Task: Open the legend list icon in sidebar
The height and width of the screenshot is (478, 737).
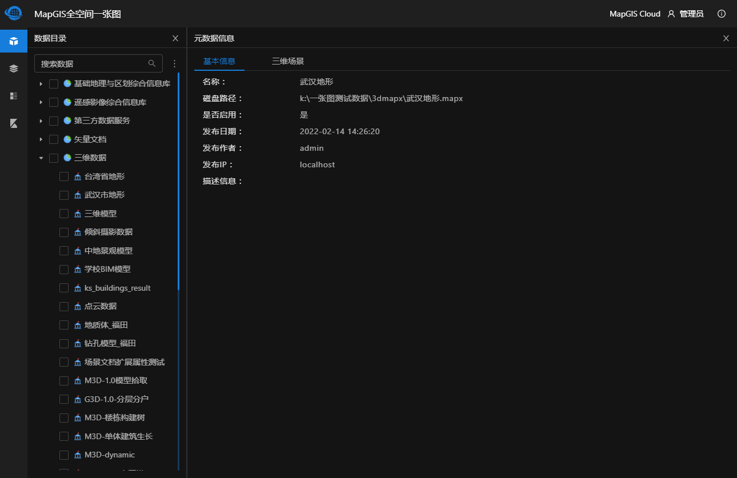Action: pos(14,96)
